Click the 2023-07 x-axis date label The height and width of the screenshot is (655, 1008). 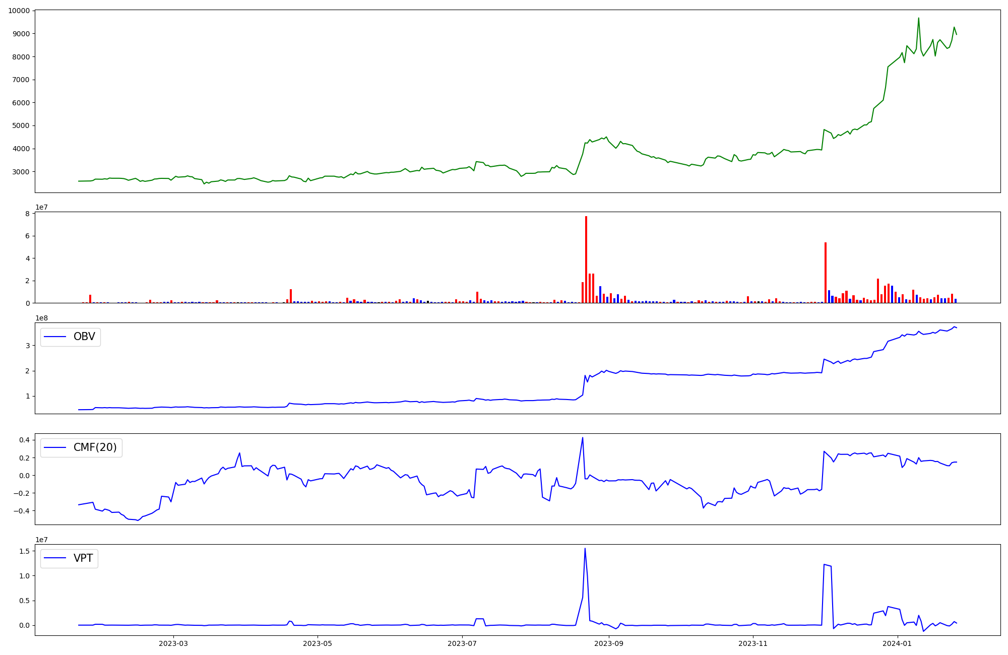click(462, 643)
